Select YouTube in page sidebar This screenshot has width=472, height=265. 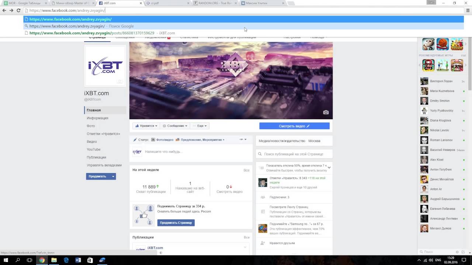[x=94, y=149]
